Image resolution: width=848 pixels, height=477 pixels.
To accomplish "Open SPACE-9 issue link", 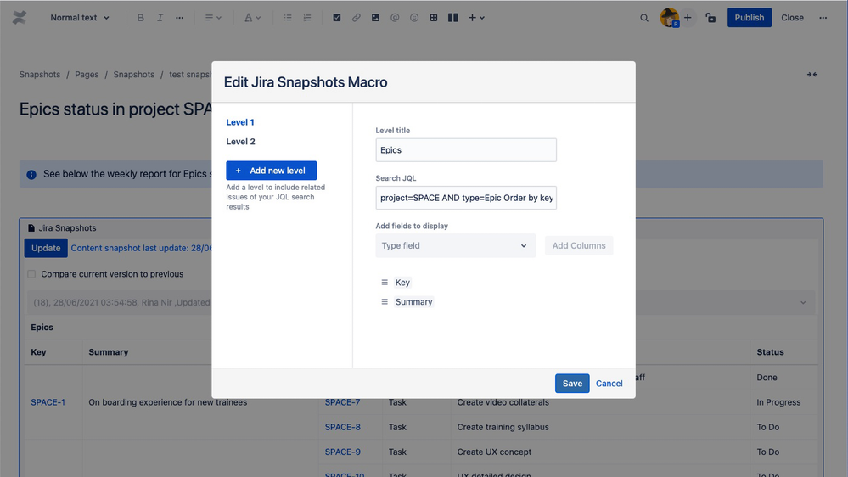I will click(x=343, y=452).
